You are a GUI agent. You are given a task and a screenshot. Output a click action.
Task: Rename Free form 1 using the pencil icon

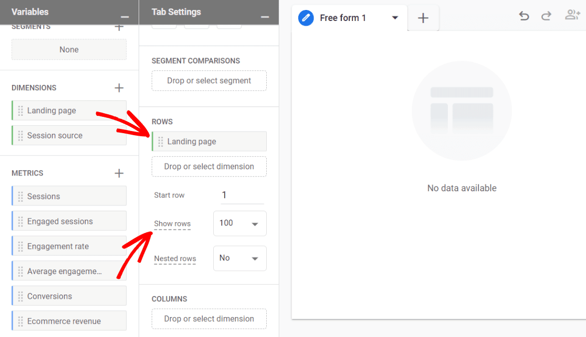coord(306,17)
